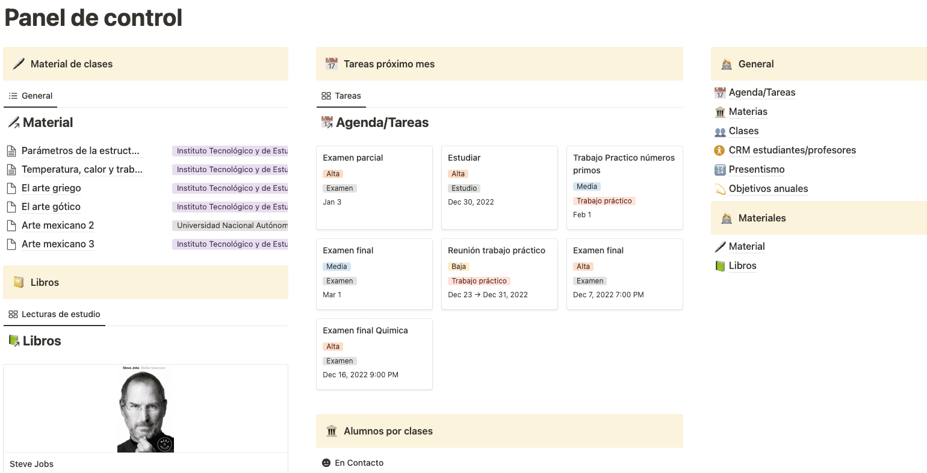Click the page icon for El arte griego

[11, 188]
